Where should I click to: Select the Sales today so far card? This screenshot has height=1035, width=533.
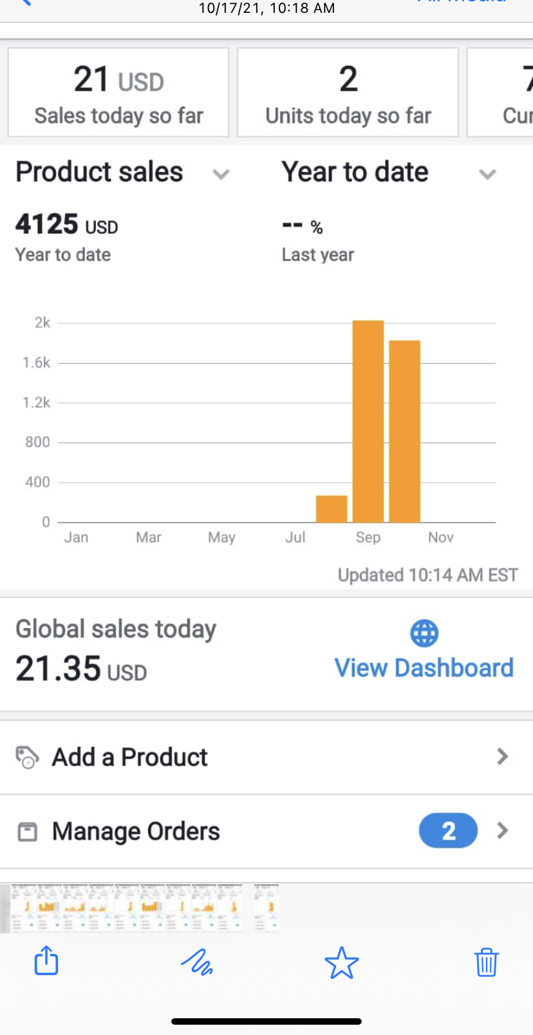118,93
